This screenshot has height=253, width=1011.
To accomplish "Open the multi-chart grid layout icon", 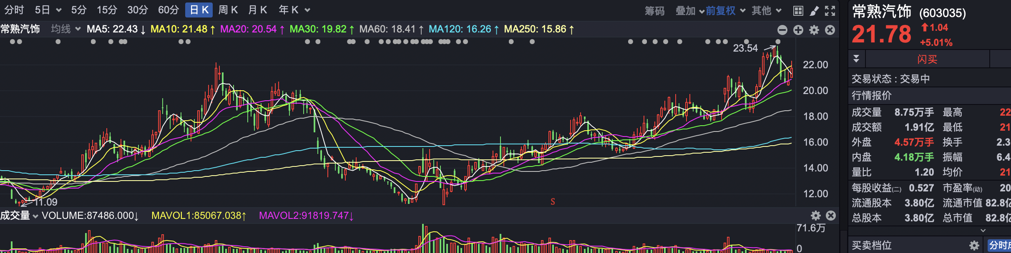I will point(798,11).
